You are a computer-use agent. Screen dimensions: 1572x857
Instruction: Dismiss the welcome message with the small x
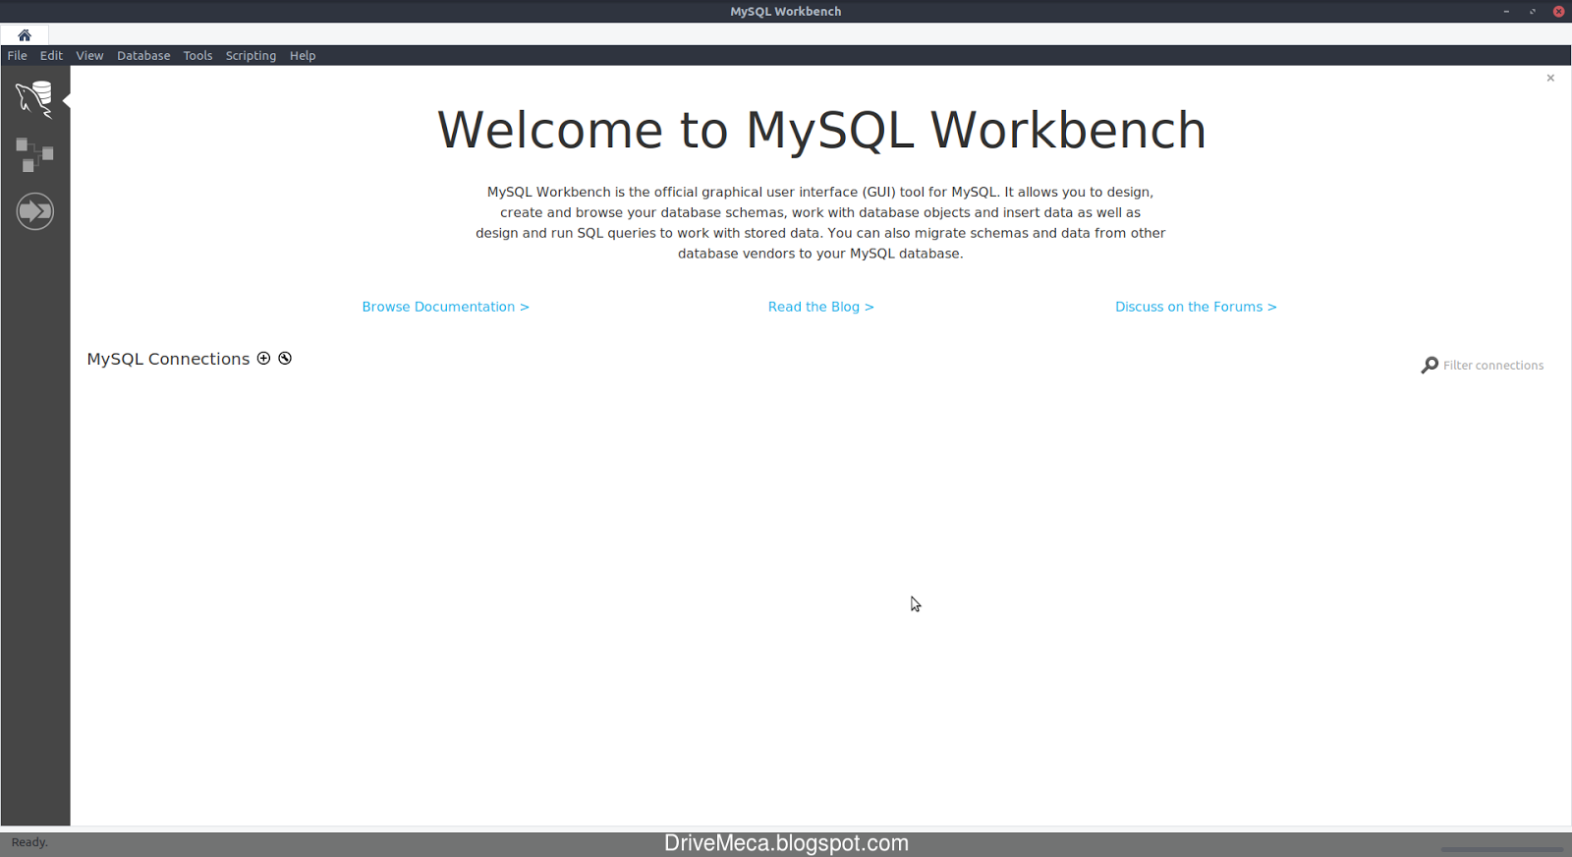coord(1550,78)
